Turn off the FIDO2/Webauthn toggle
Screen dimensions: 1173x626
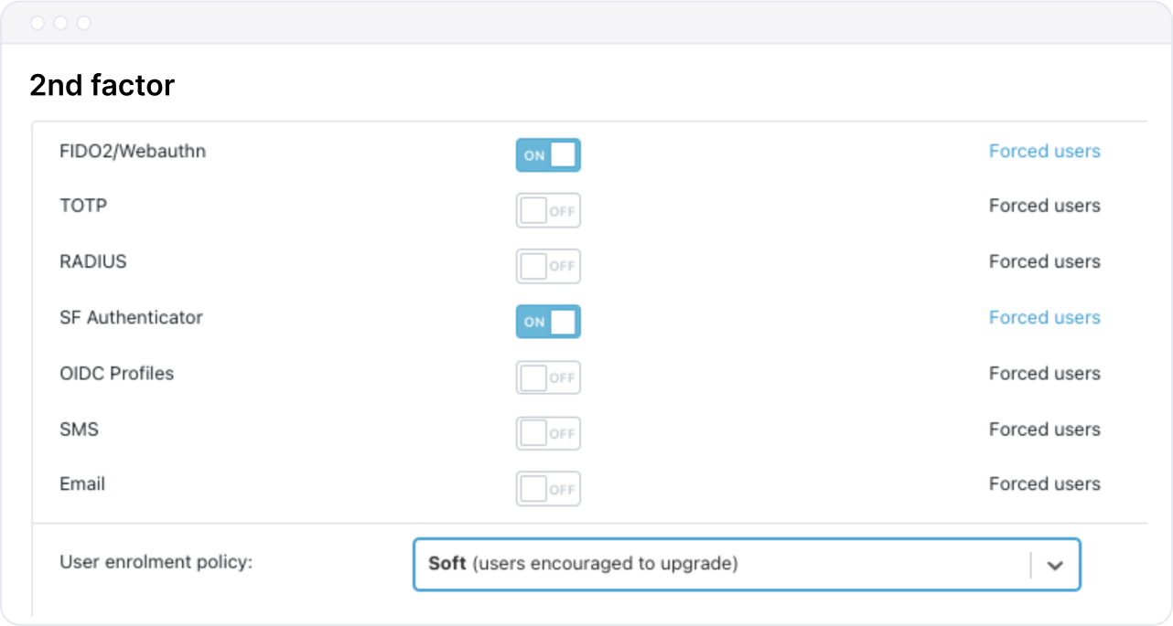click(548, 155)
